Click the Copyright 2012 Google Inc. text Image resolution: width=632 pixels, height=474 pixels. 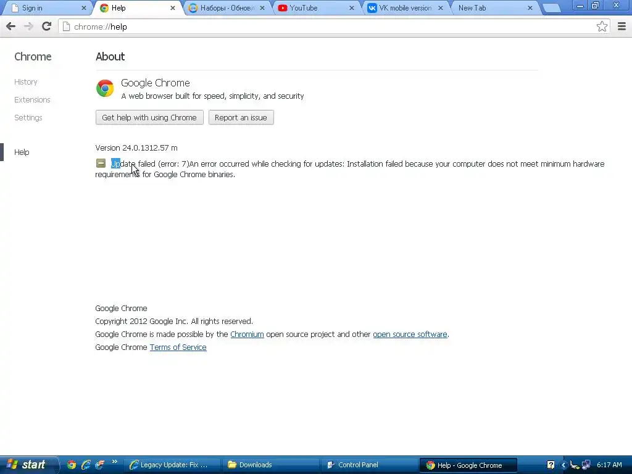pos(174,321)
